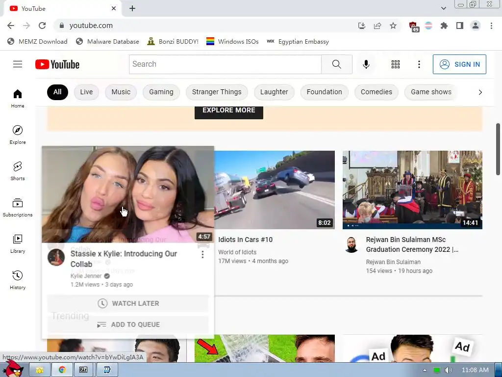Viewport: 502px width, 377px height.
Task: Toggle the Chrome side panel icon
Action: (460, 26)
